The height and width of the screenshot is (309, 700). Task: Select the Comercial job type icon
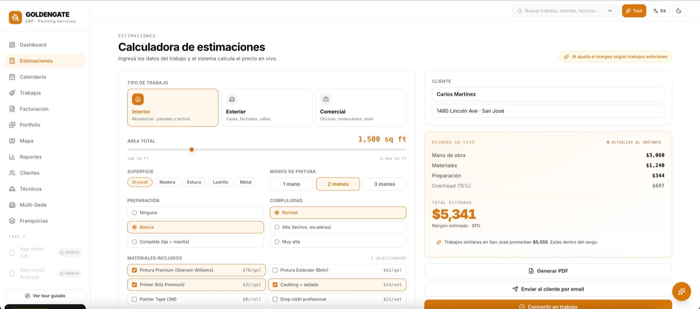pos(326,99)
